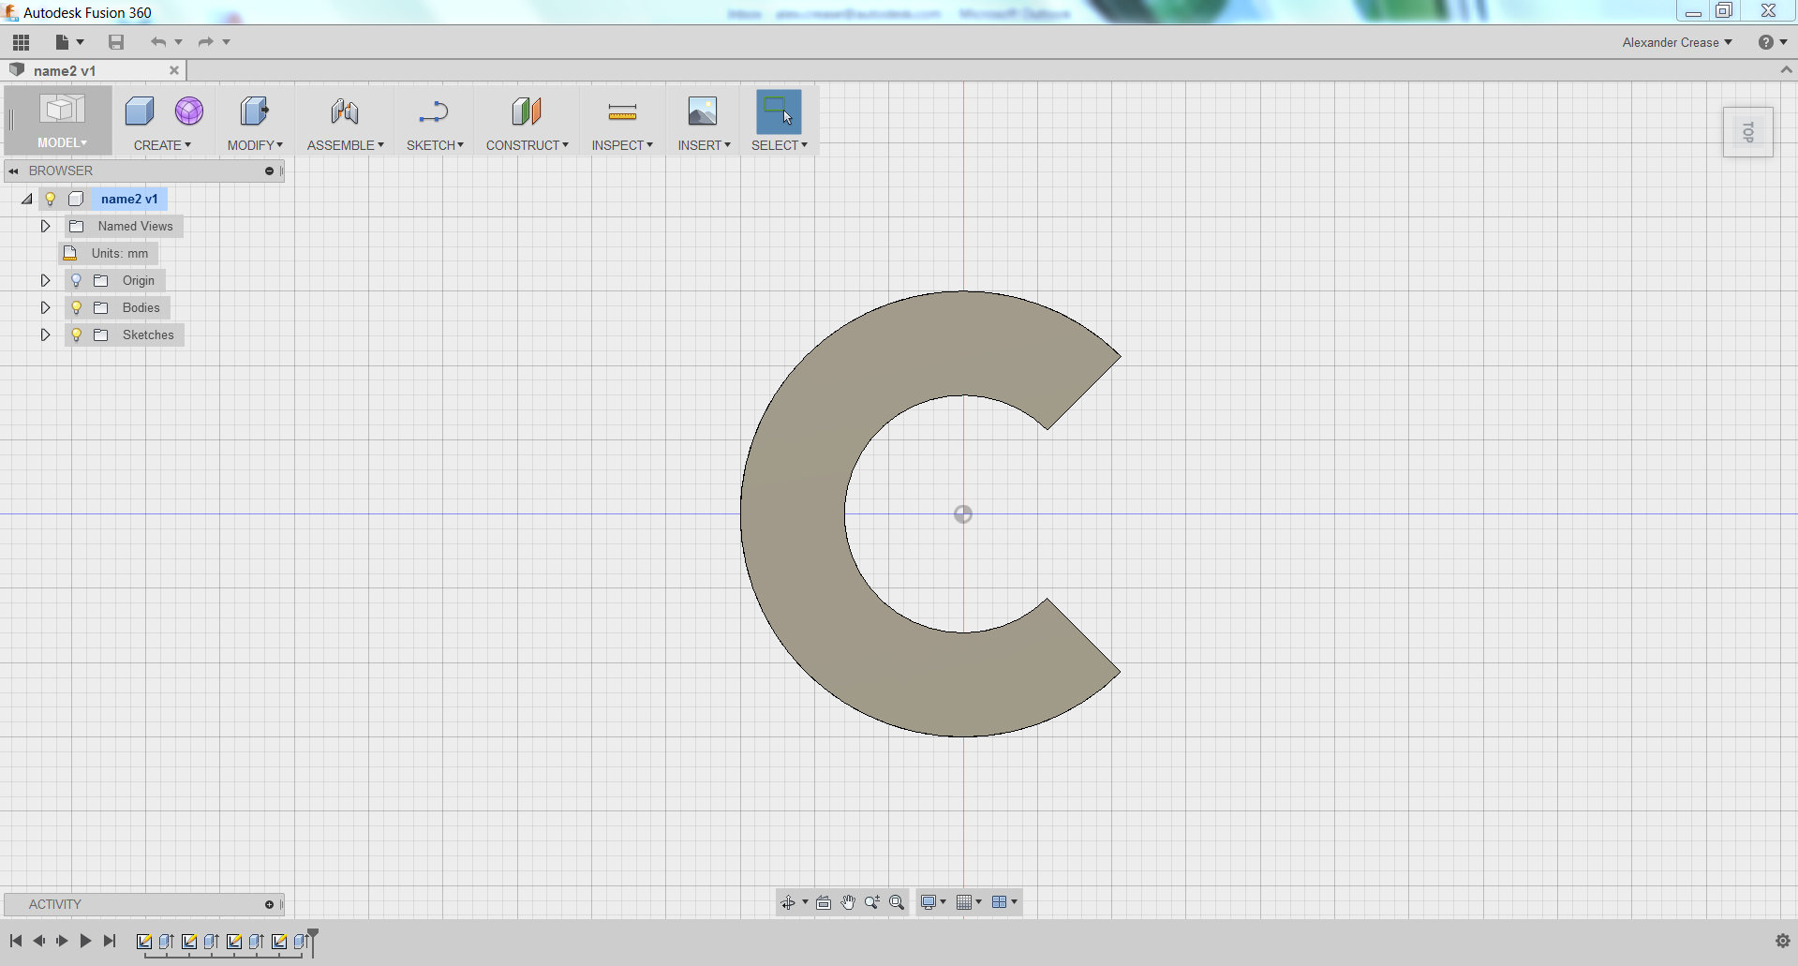Select the Press Pull modify icon
The width and height of the screenshot is (1798, 966).
coord(254,111)
